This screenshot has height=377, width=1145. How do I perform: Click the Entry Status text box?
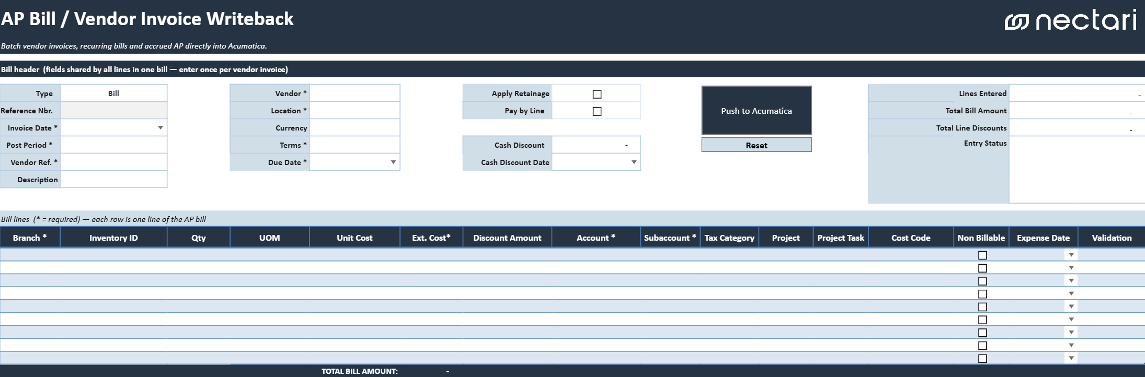(x=1077, y=170)
